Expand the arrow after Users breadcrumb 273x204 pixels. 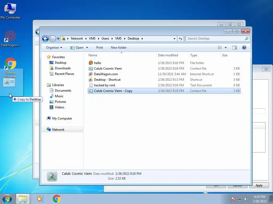pos(112,39)
